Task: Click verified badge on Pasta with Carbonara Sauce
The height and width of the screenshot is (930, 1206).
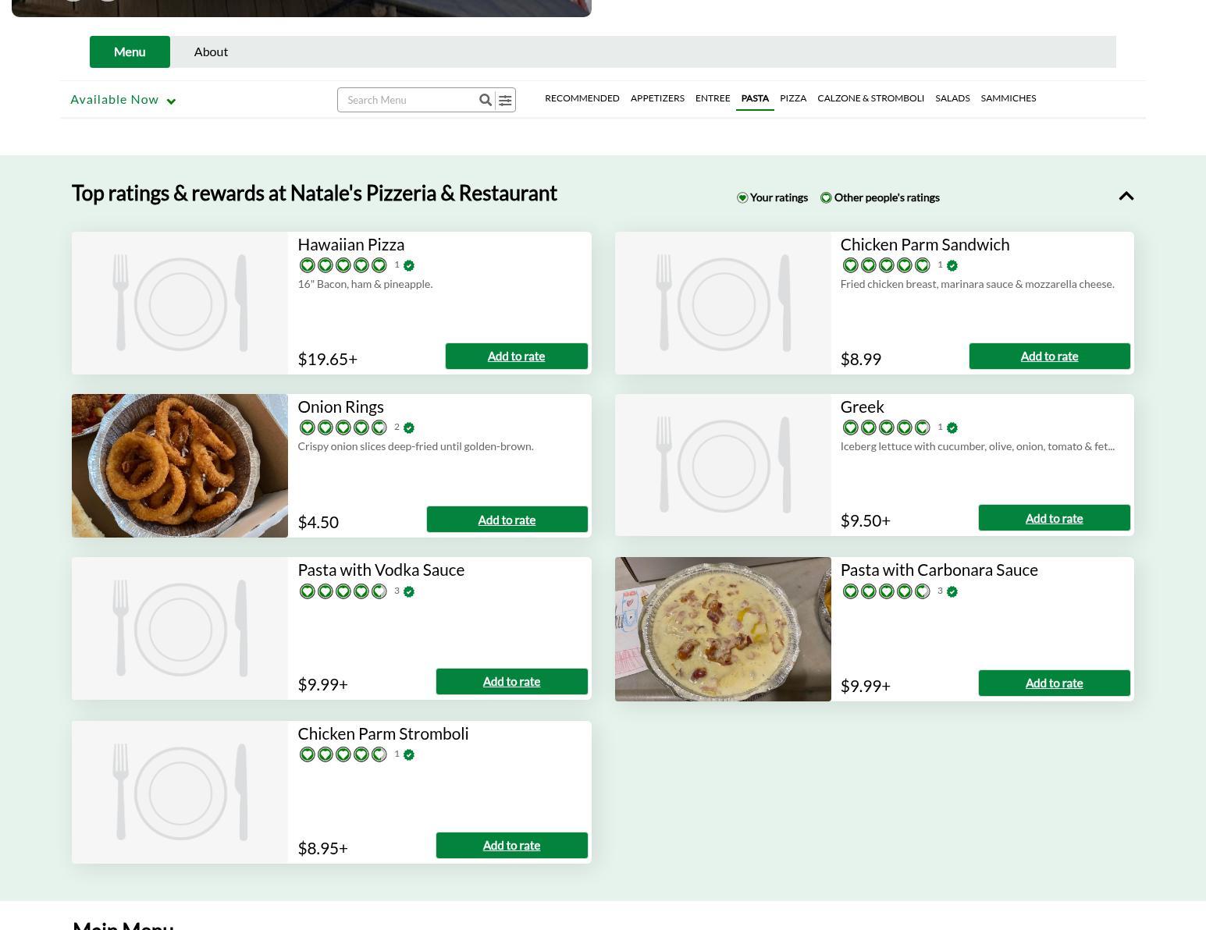Action: coord(952,591)
